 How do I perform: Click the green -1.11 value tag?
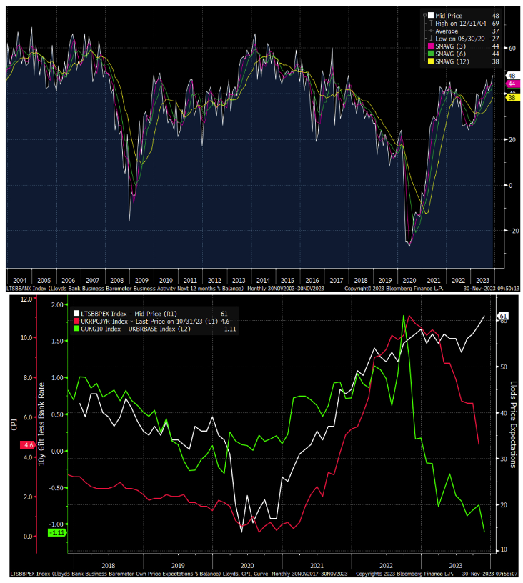tap(57, 533)
